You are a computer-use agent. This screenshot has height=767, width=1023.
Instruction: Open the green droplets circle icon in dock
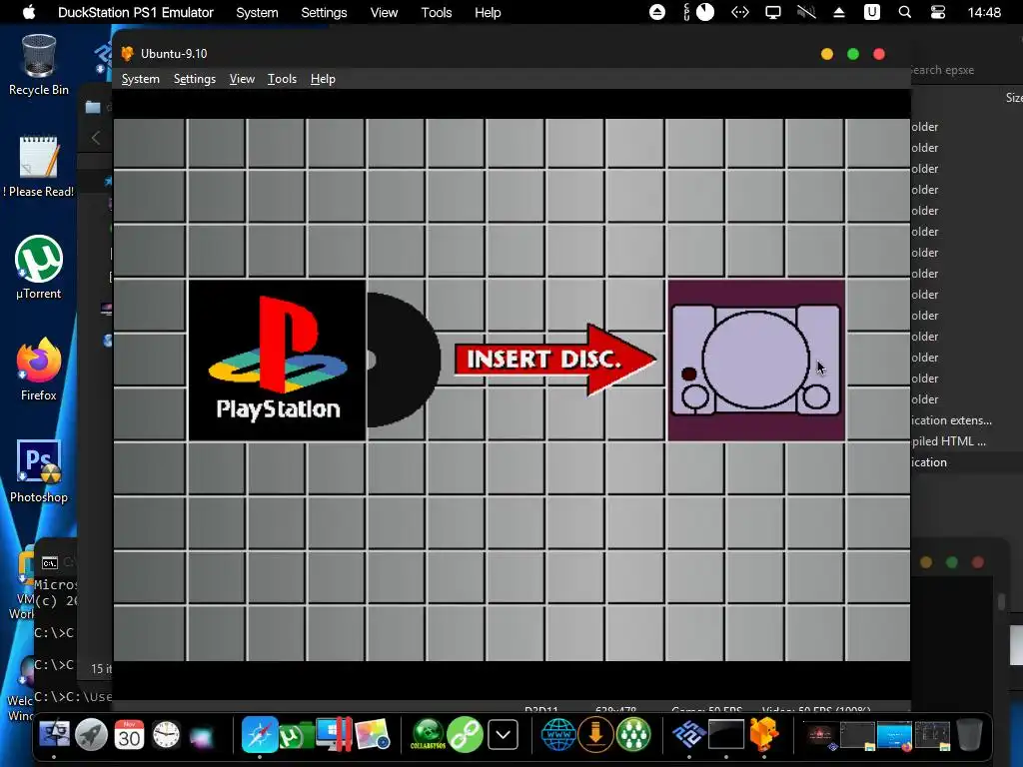pyautogui.click(x=633, y=735)
